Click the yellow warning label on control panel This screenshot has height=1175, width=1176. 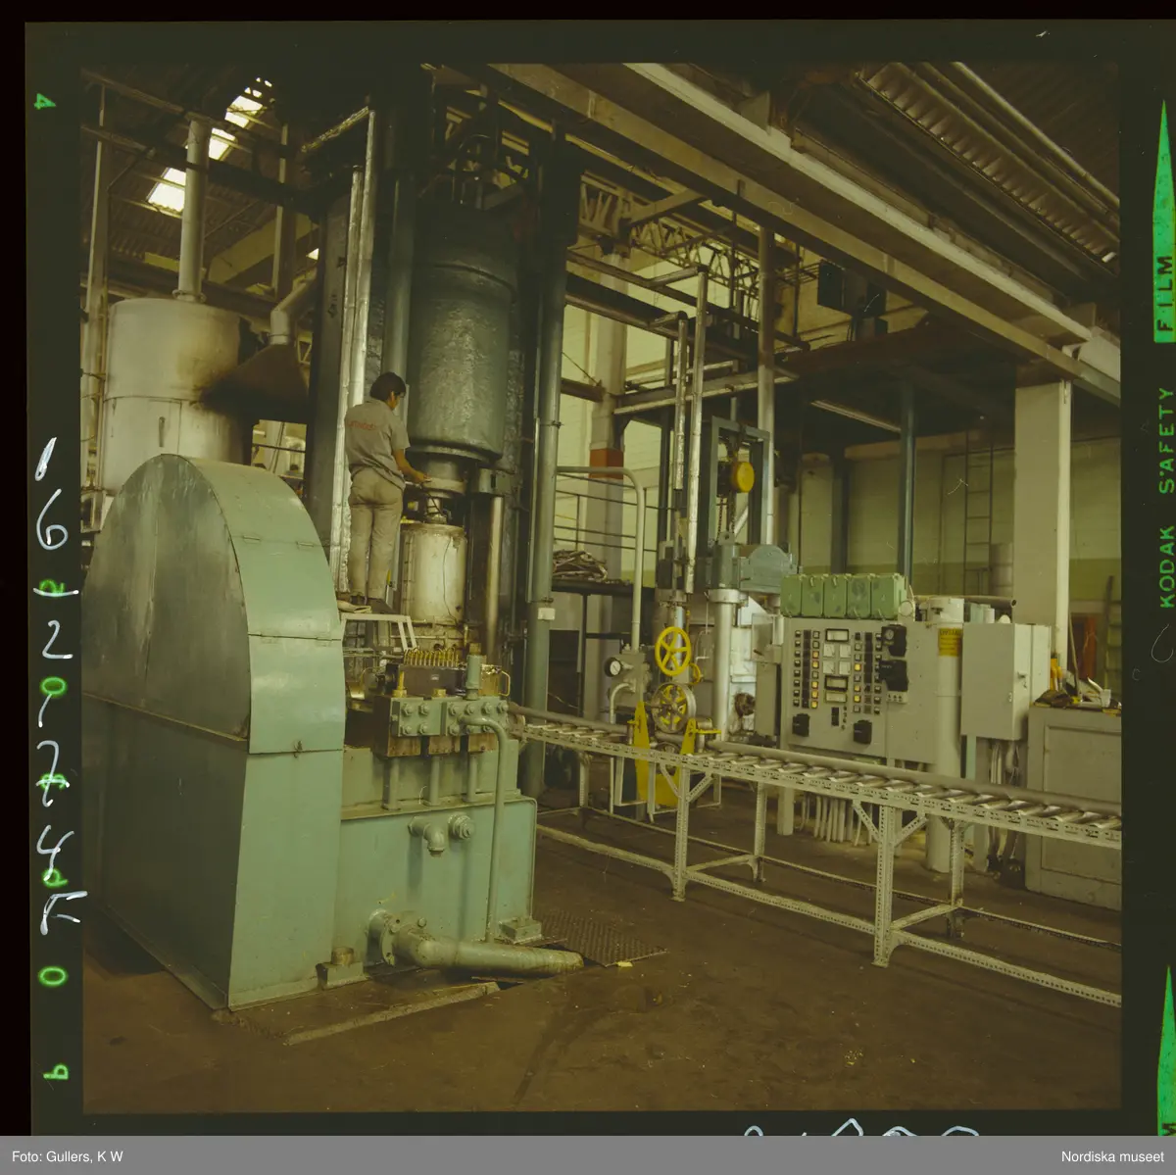click(x=948, y=642)
